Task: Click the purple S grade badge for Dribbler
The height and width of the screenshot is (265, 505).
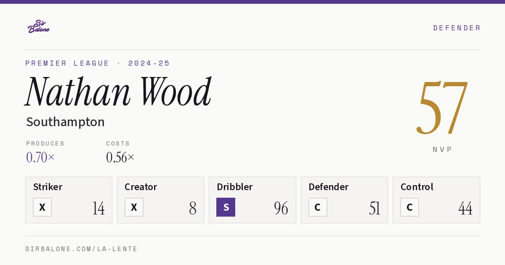Action: tap(226, 207)
